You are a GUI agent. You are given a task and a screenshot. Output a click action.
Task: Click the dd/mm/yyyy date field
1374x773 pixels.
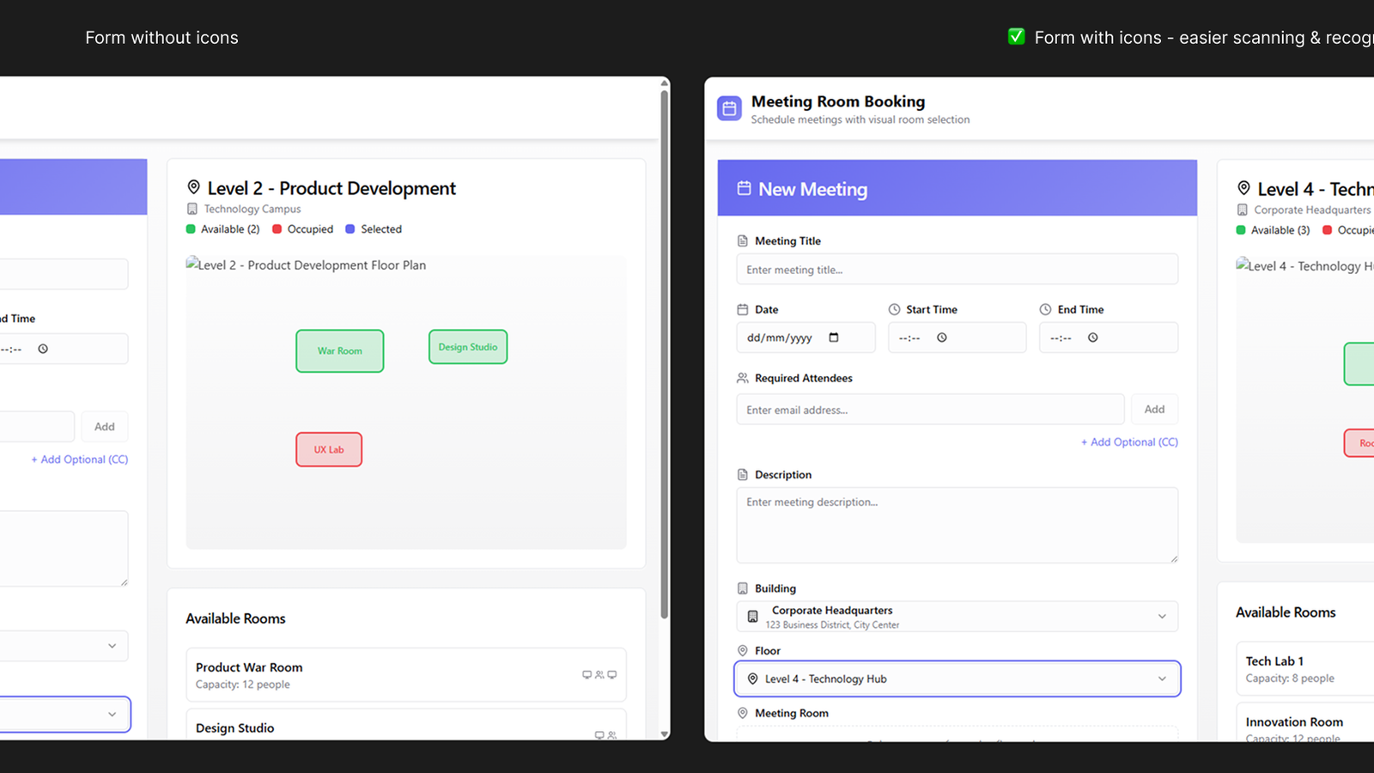(806, 338)
